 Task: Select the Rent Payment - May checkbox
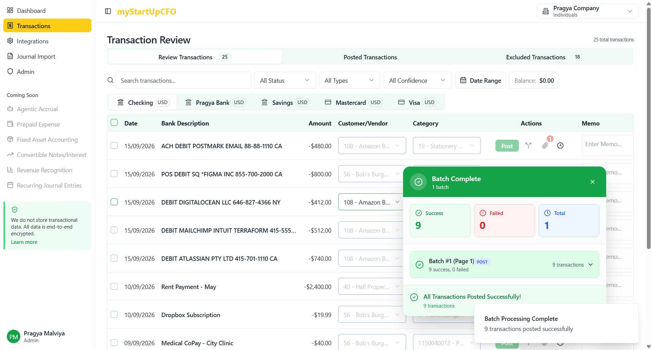coord(114,286)
